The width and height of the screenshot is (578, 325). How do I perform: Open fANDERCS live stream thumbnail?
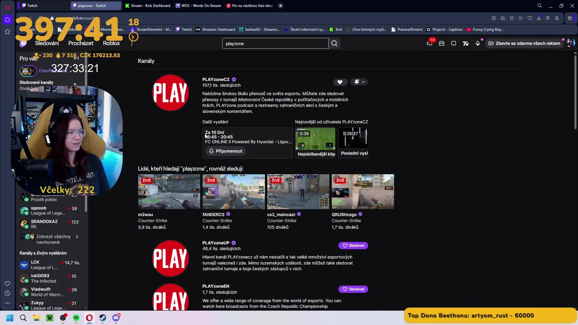233,192
